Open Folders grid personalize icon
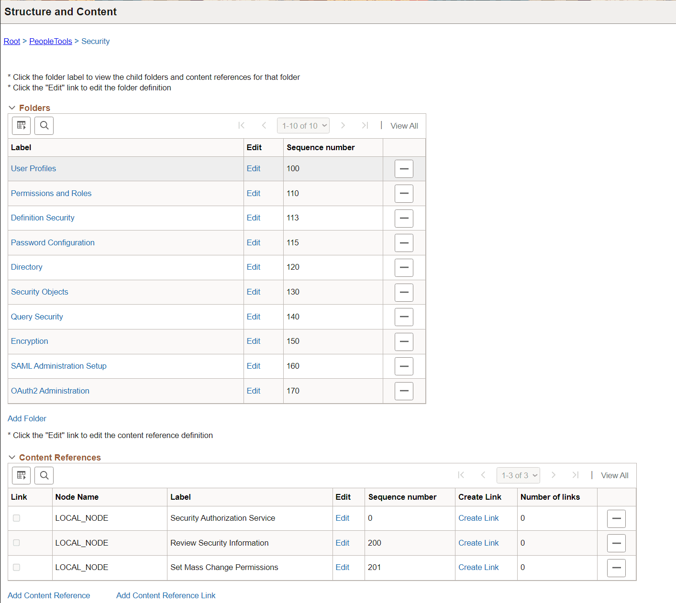 pos(22,126)
